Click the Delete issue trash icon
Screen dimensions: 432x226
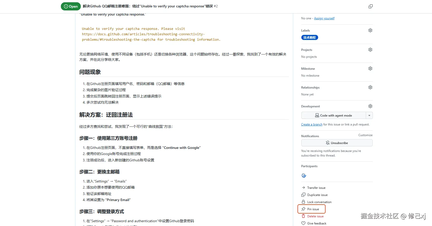tap(303, 216)
